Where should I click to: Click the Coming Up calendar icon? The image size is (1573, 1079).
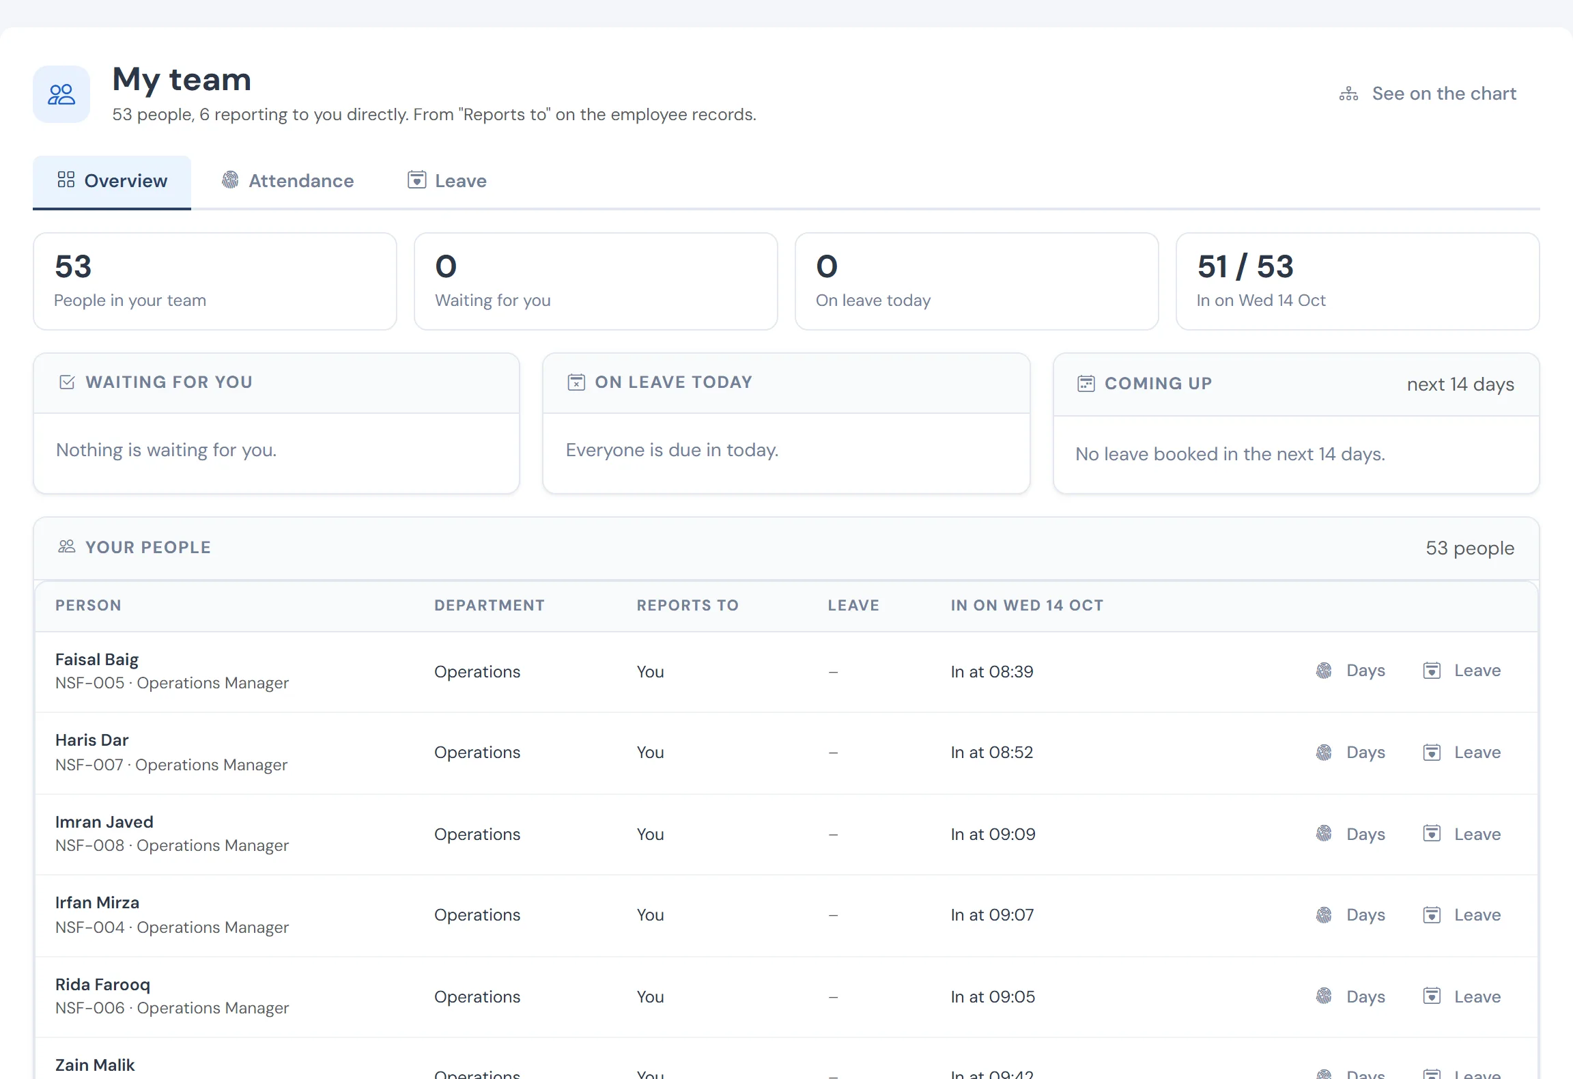[x=1086, y=383]
